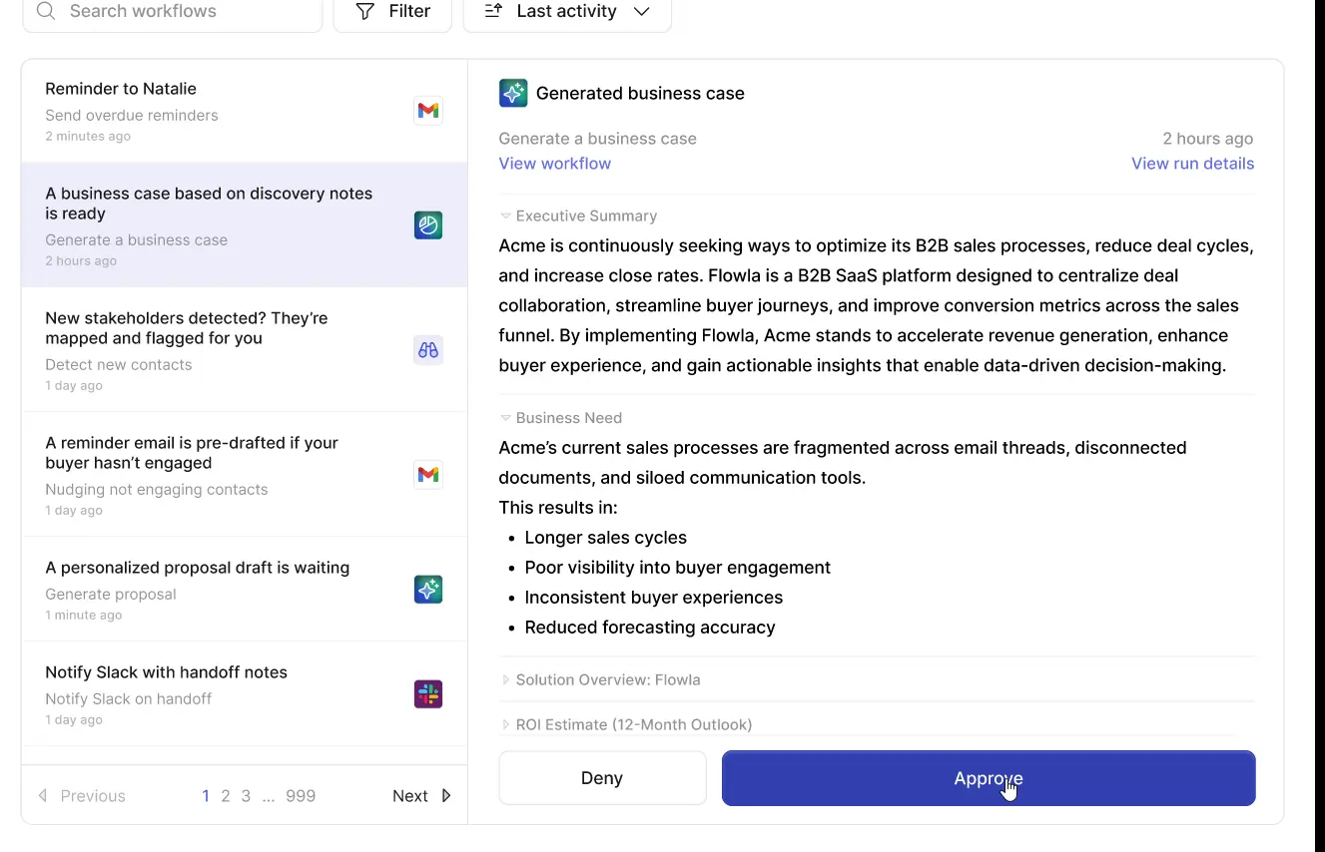Click the pie chart icon on business case item
The image size is (1325, 852).
pyautogui.click(x=428, y=225)
